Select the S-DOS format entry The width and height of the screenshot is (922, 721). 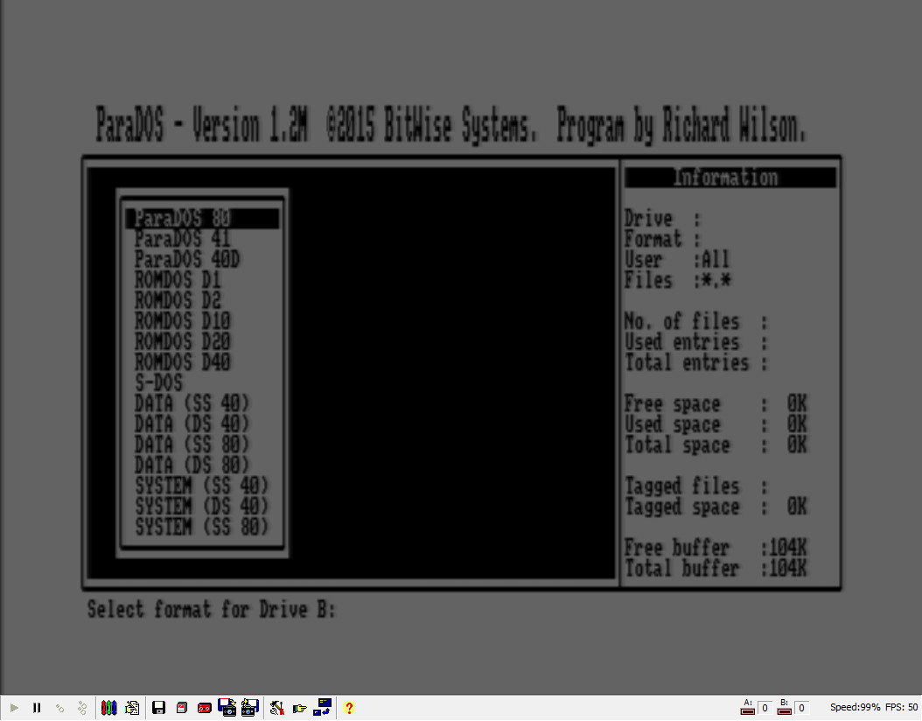pos(158,383)
